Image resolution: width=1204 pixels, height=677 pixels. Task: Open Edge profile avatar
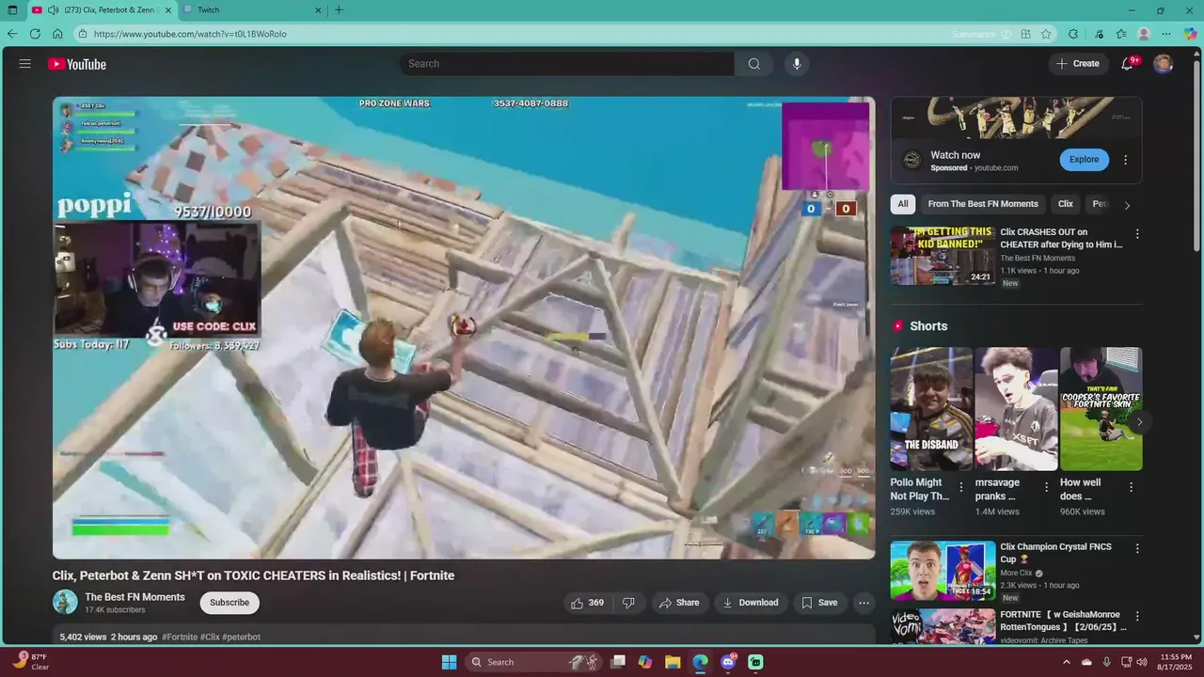[x=1144, y=34]
